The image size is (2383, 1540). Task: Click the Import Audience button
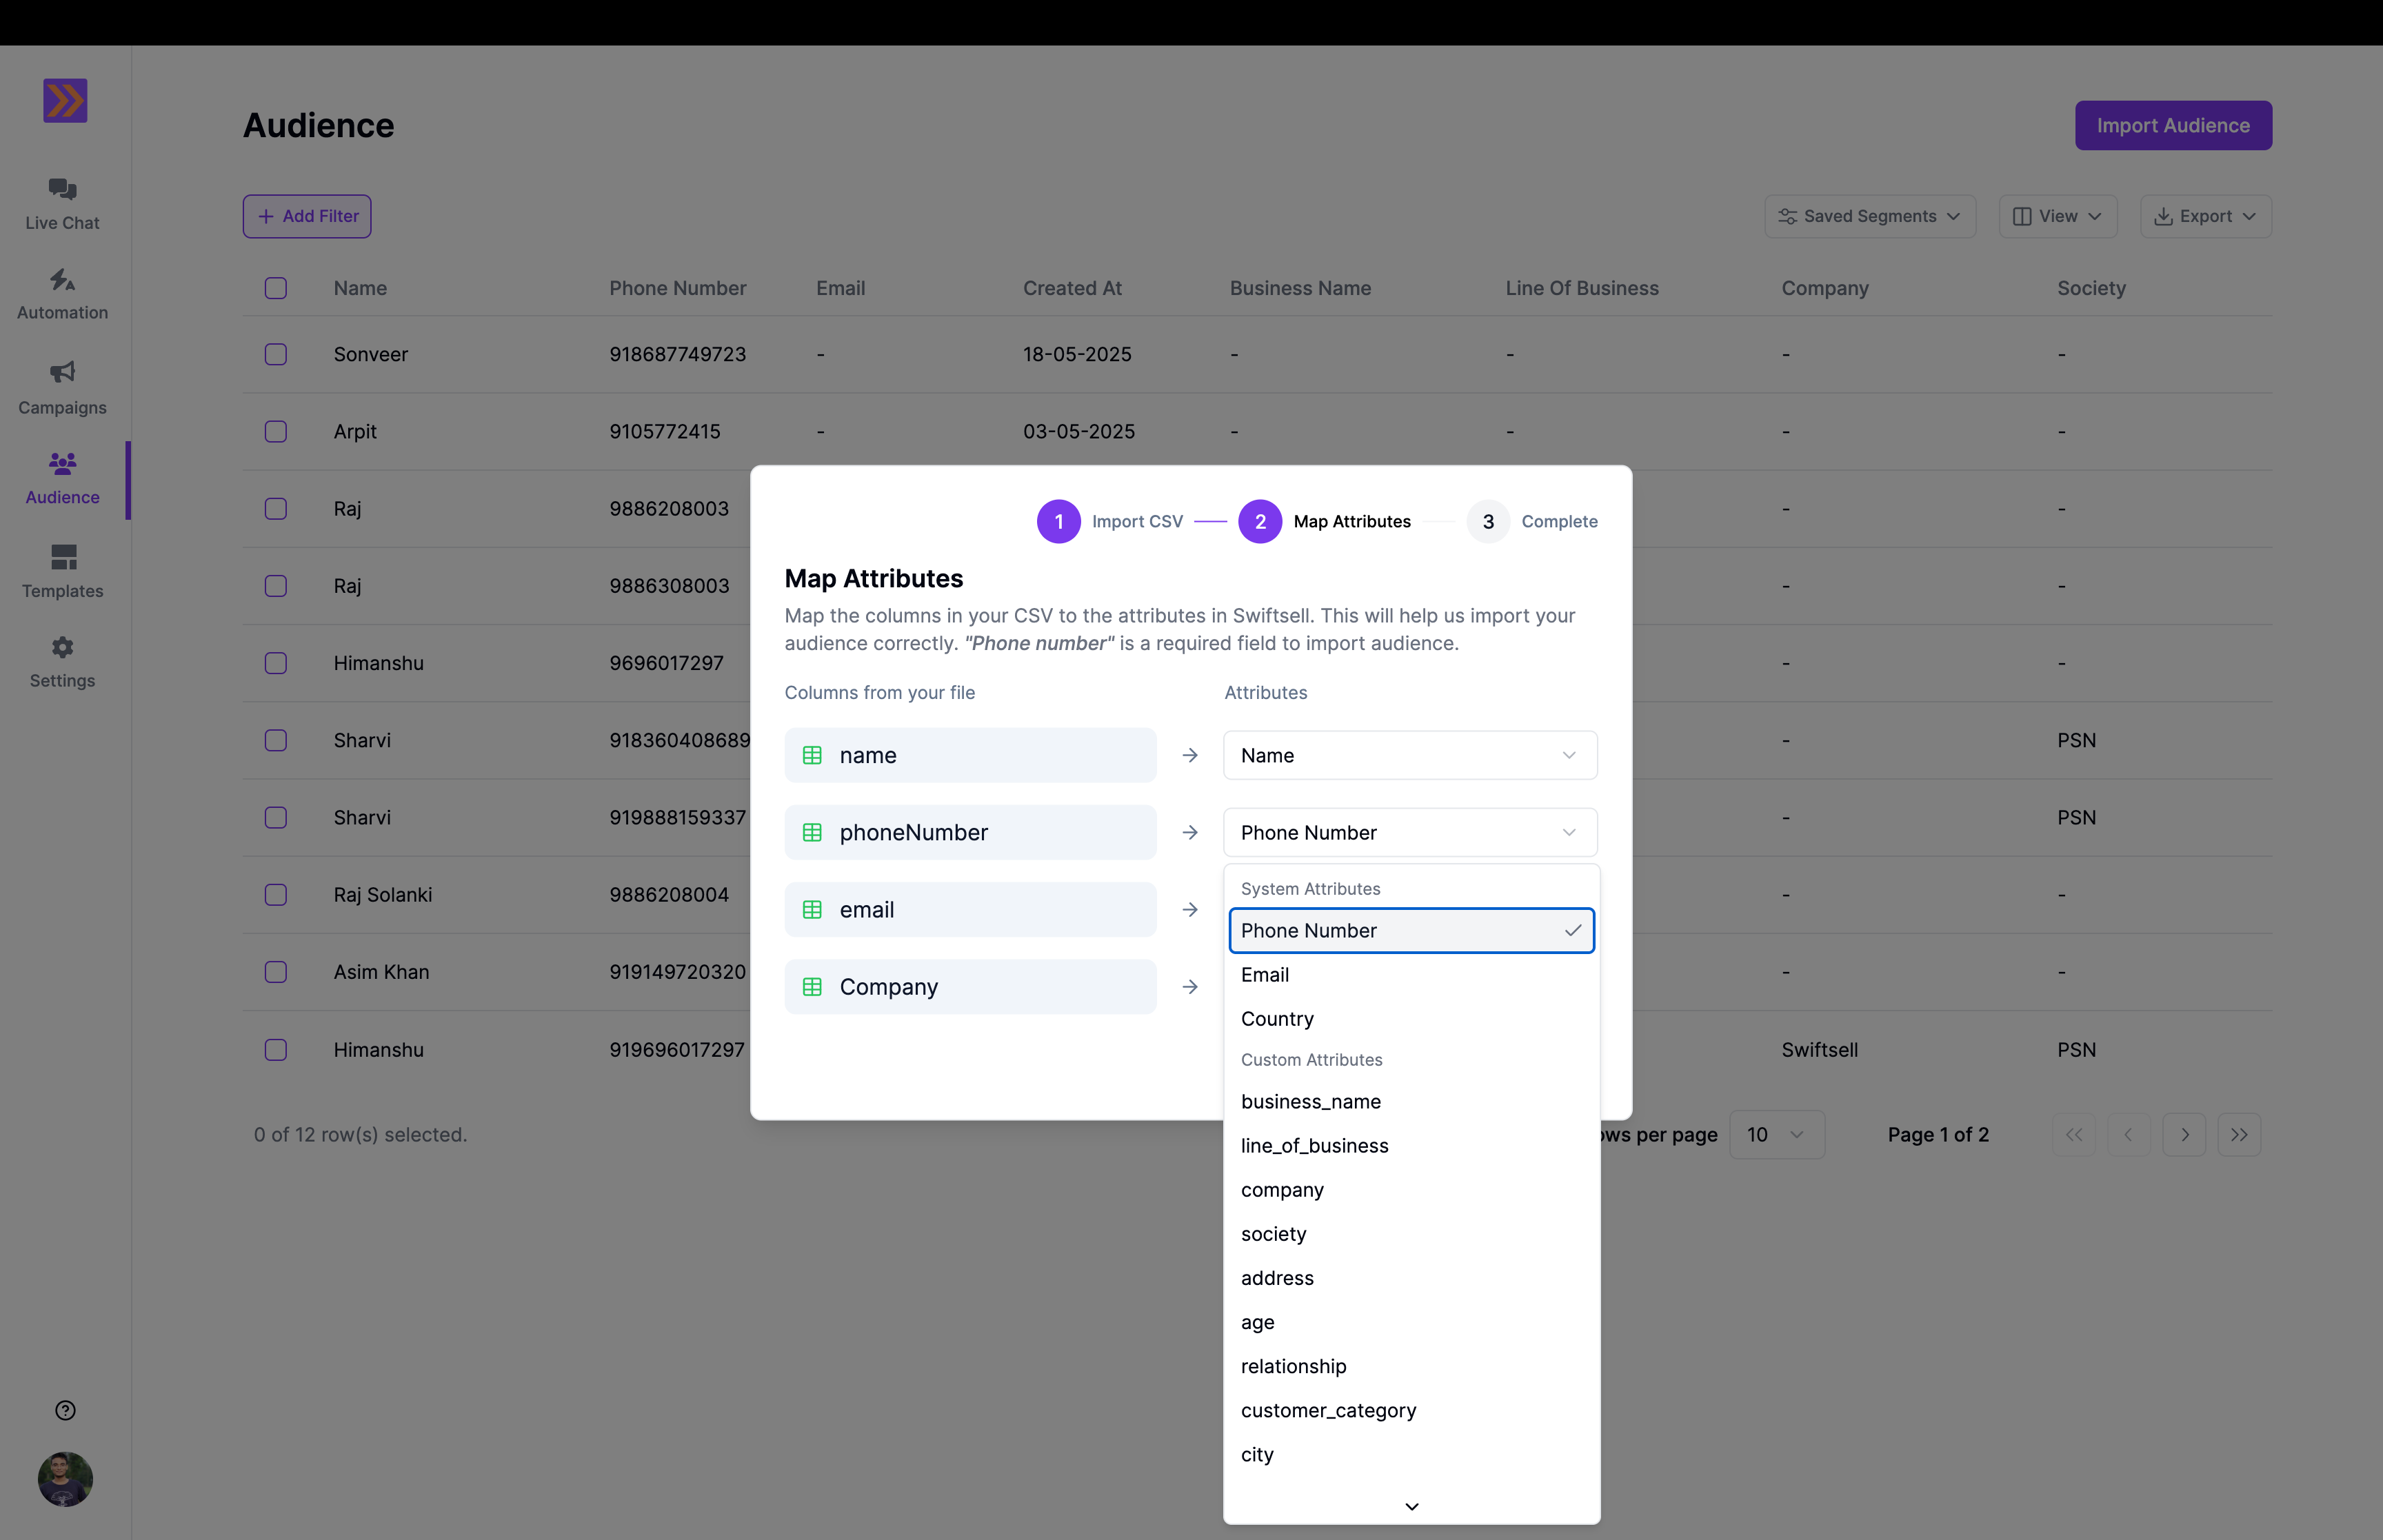[2173, 125]
